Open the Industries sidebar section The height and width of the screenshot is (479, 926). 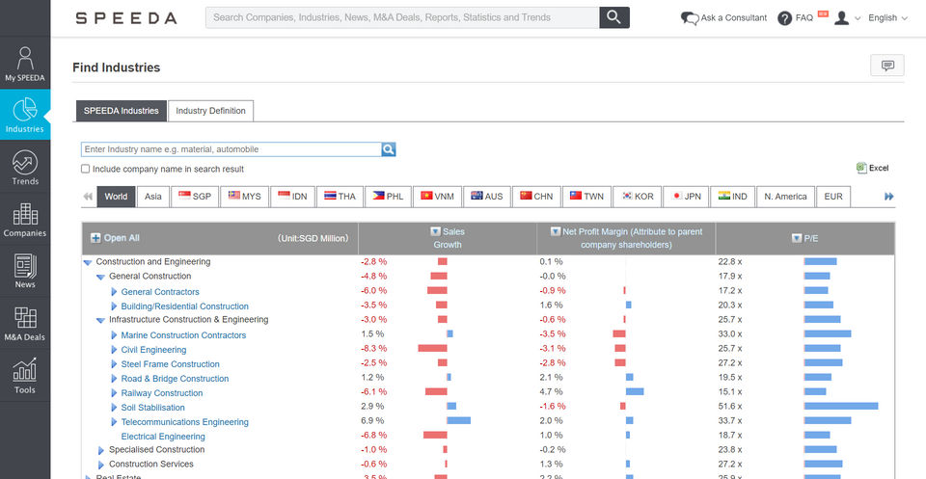click(25, 115)
